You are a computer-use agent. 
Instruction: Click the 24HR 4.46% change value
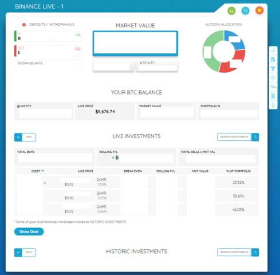point(102,211)
